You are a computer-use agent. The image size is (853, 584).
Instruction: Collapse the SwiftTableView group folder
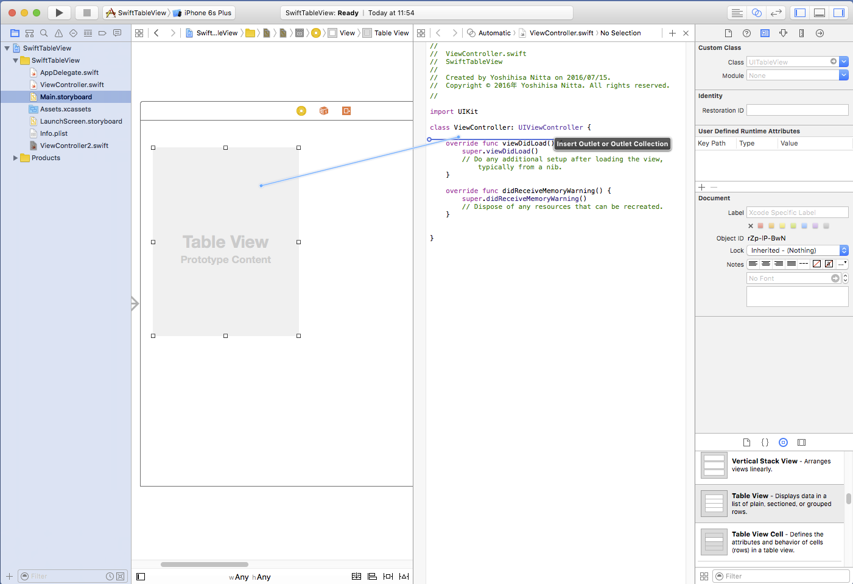point(16,61)
